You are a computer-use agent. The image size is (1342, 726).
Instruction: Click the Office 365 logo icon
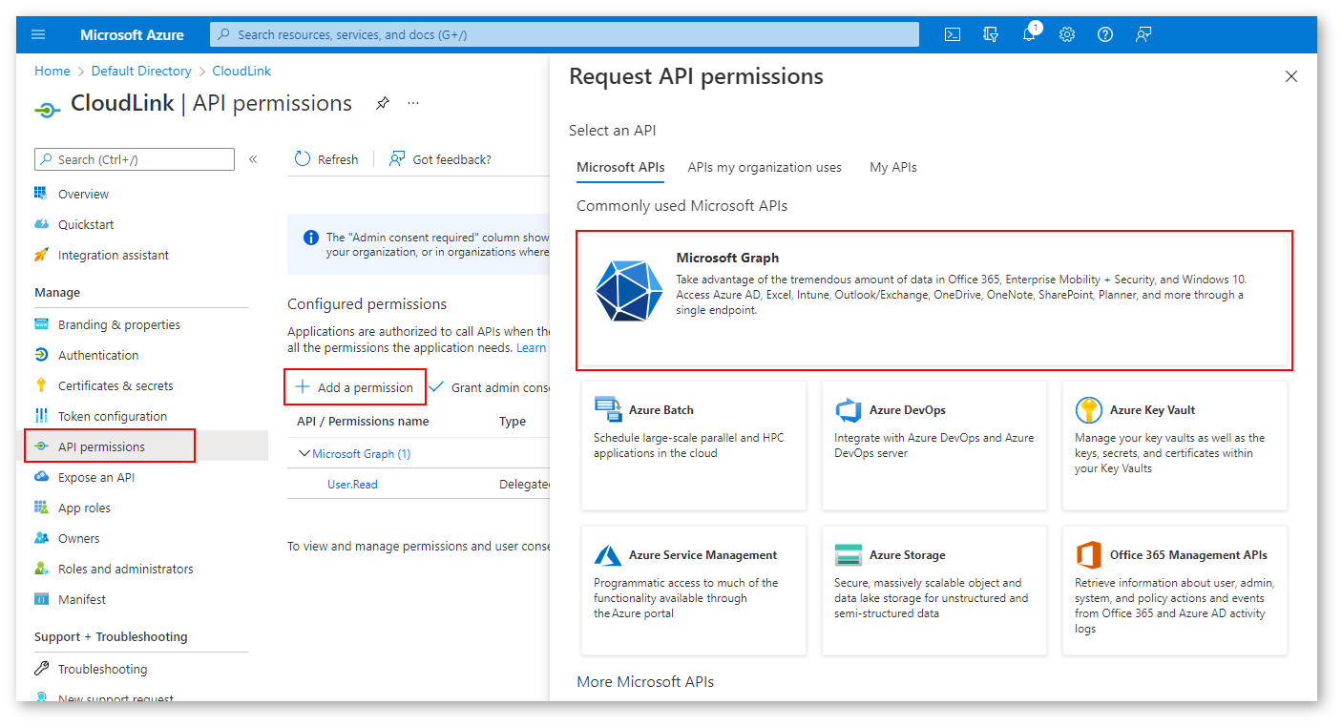1089,555
